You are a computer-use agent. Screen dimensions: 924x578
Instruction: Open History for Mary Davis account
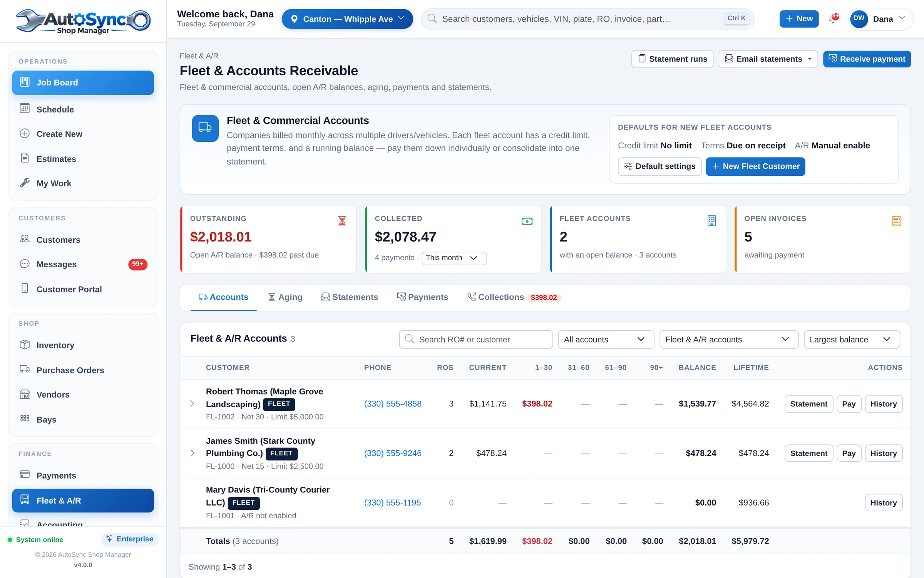(x=884, y=503)
